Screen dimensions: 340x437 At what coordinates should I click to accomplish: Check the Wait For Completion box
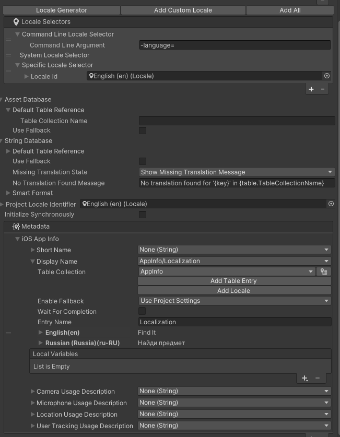(143, 312)
